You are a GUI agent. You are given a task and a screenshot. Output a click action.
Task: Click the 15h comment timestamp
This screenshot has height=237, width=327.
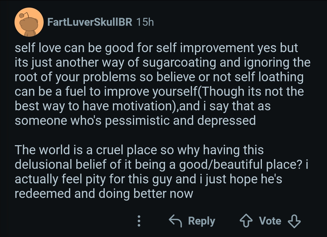pos(145,22)
